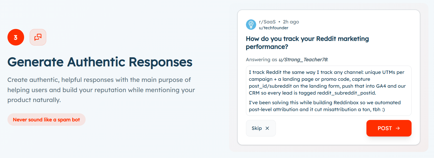Click the arrow icon on POST button
This screenshot has height=158, width=434.
(398, 128)
